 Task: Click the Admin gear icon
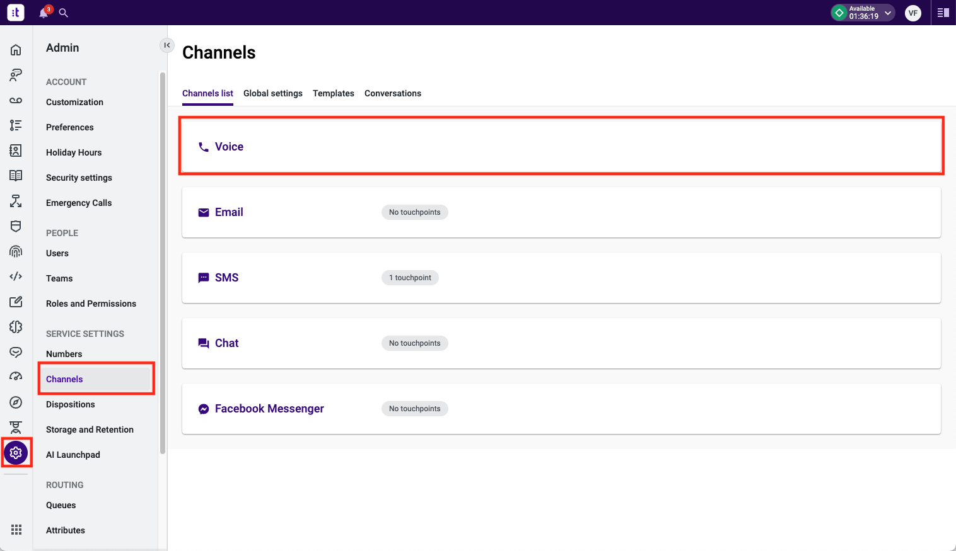tap(16, 453)
